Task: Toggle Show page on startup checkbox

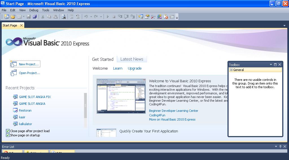Action: coord(8,135)
